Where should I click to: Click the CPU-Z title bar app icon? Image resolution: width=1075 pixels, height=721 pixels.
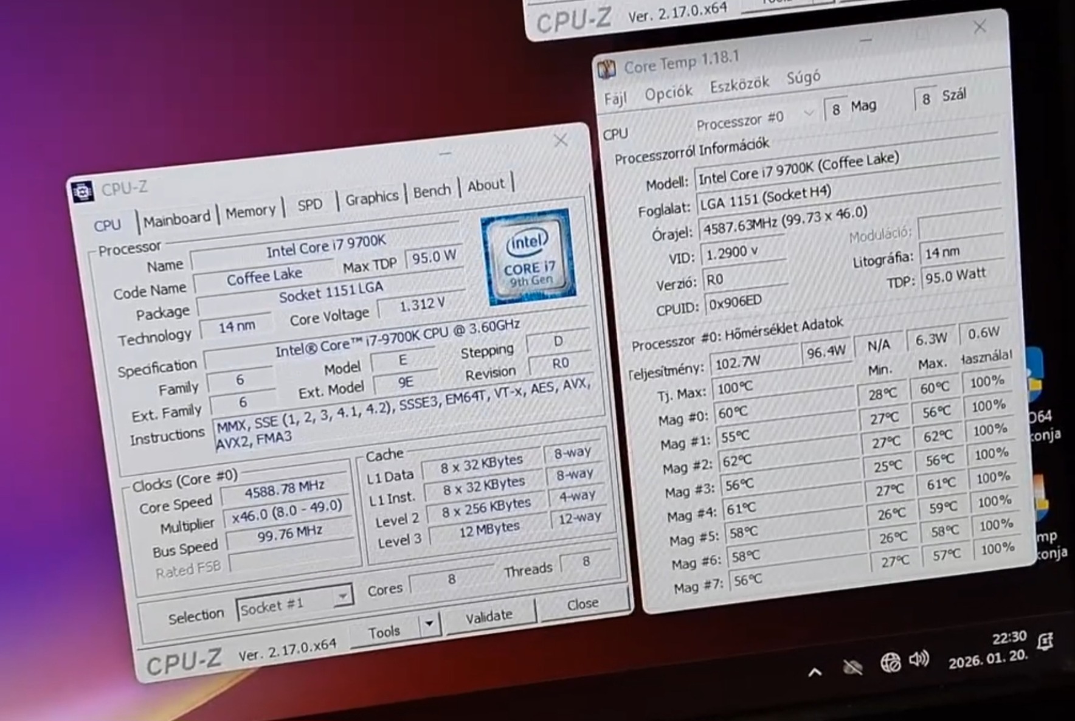(82, 191)
